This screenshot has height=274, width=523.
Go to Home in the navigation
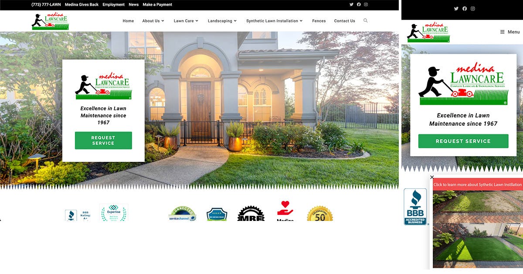click(128, 21)
